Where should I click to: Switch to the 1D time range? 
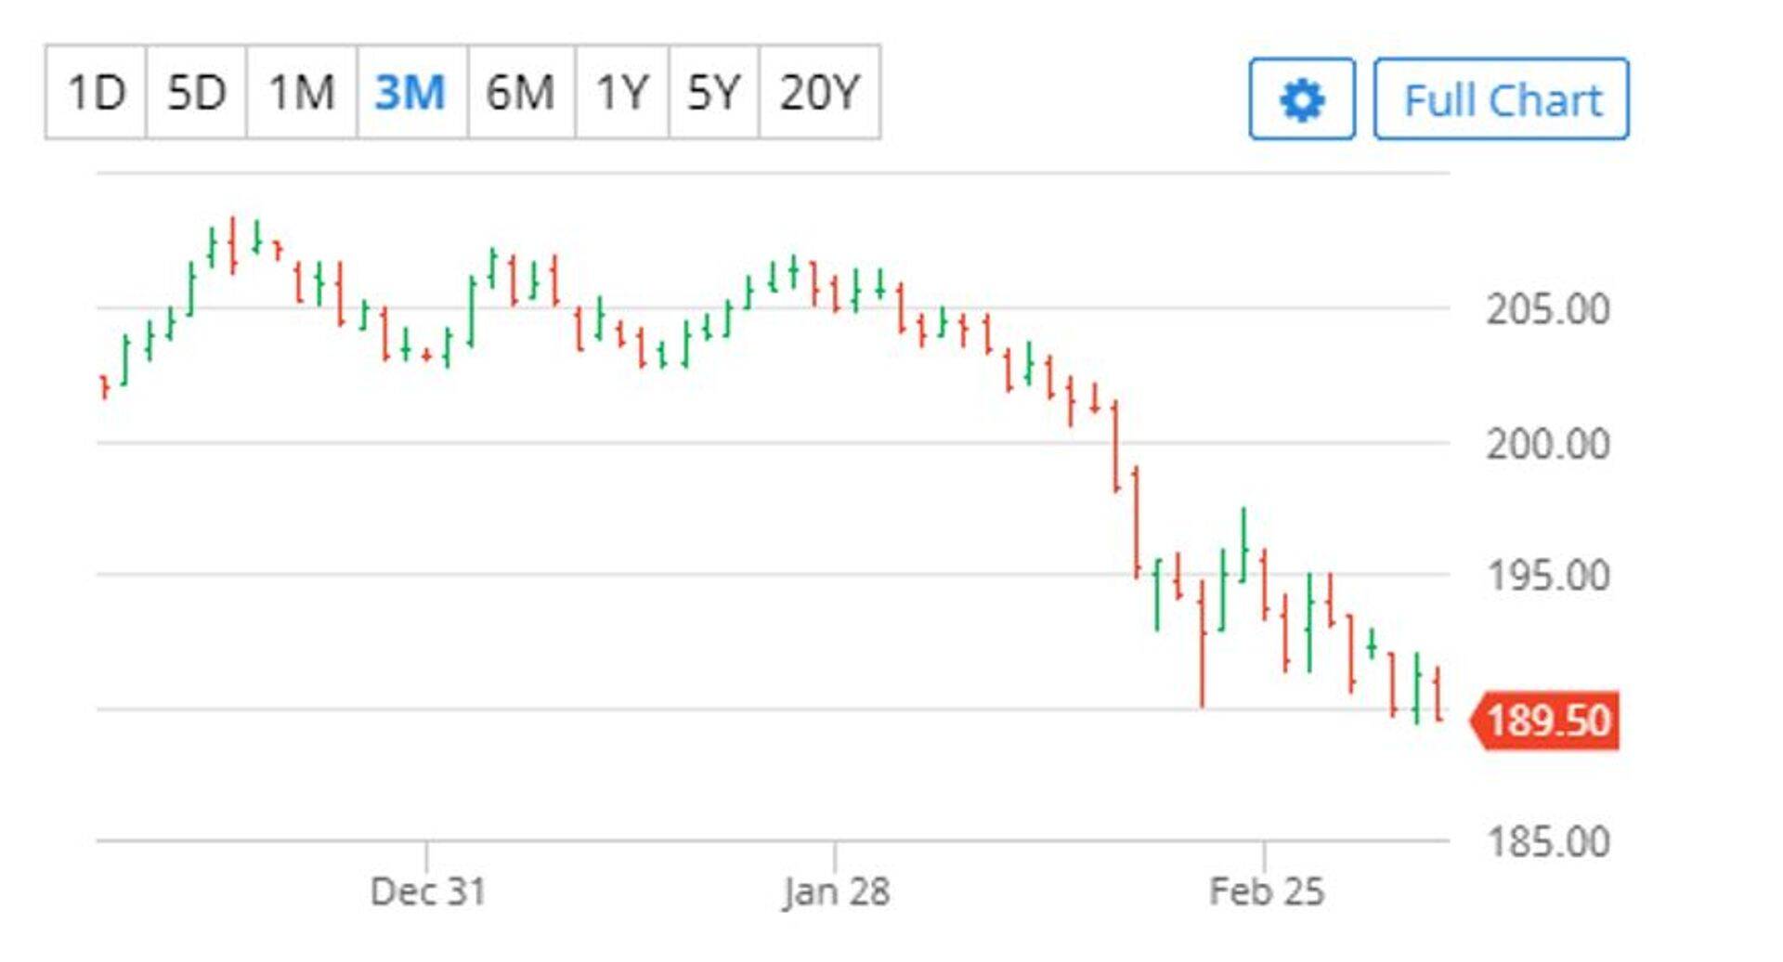96,93
